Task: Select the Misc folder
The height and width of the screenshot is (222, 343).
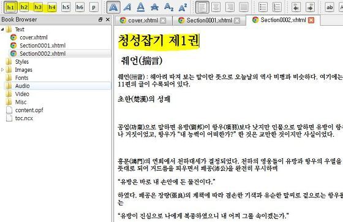Action: pyautogui.click(x=21, y=102)
